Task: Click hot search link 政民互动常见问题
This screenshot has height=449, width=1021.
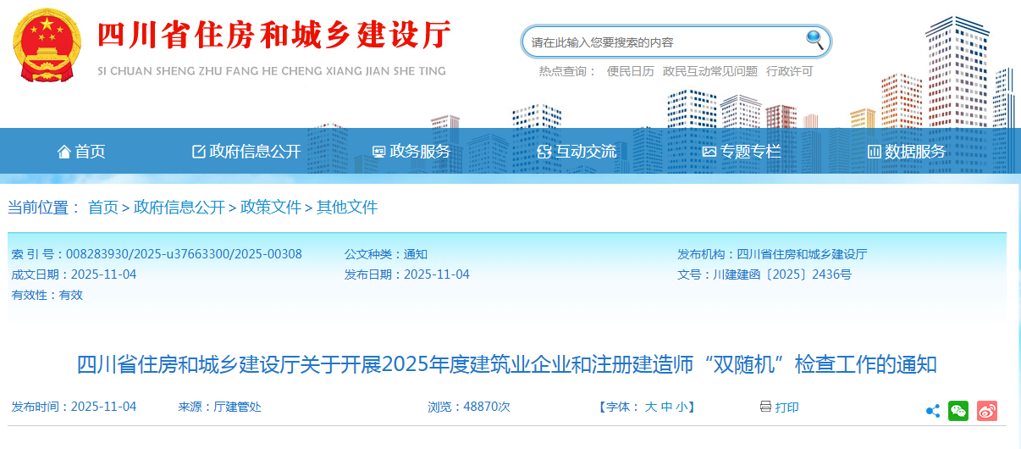Action: pyautogui.click(x=709, y=72)
